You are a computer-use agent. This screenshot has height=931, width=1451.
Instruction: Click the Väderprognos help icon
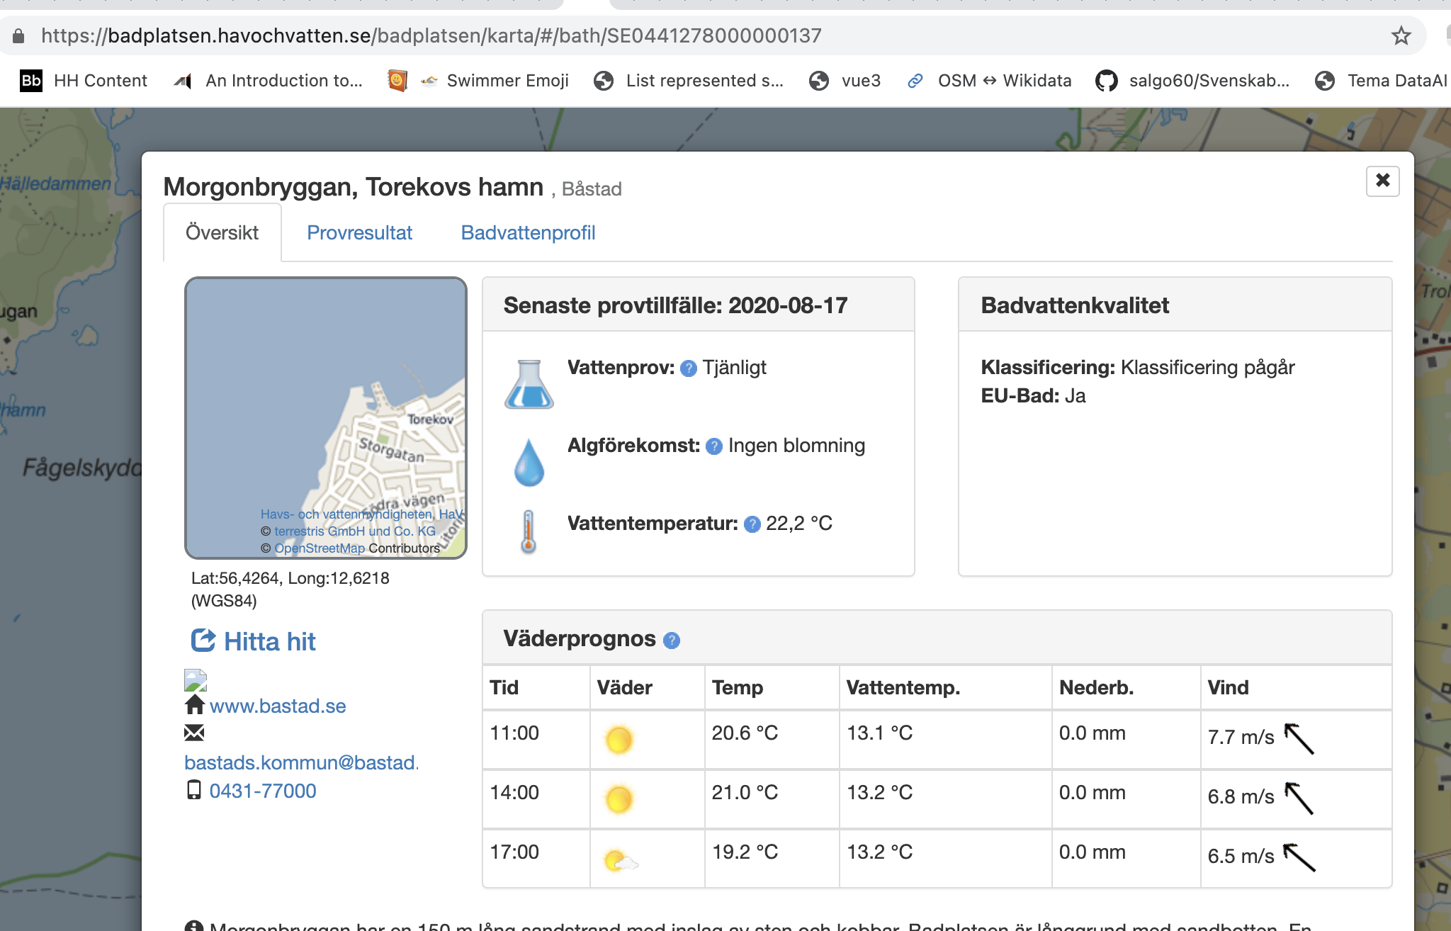[x=671, y=641]
